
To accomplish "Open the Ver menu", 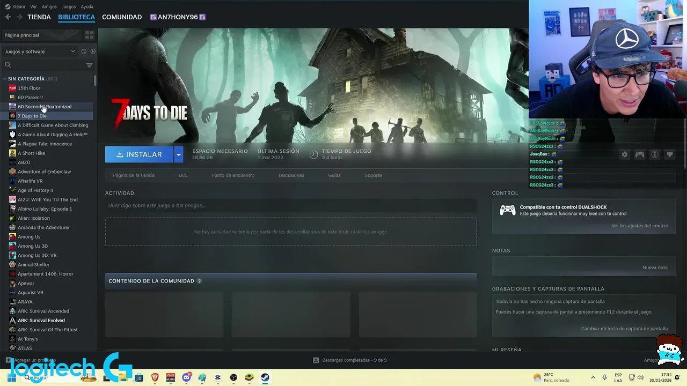I will (x=33, y=6).
